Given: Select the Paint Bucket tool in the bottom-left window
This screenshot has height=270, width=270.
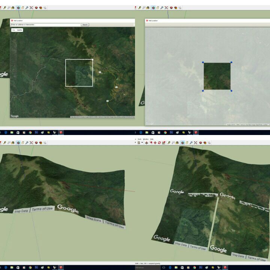Looking at the screenshot, I should click(13, 143).
